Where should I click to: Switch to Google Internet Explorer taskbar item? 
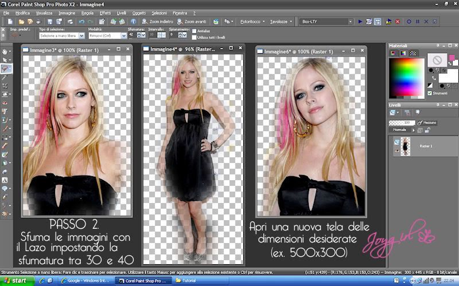coord(85,281)
